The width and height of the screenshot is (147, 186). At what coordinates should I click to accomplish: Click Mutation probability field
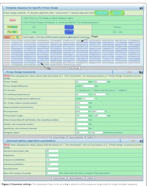(x=52, y=164)
